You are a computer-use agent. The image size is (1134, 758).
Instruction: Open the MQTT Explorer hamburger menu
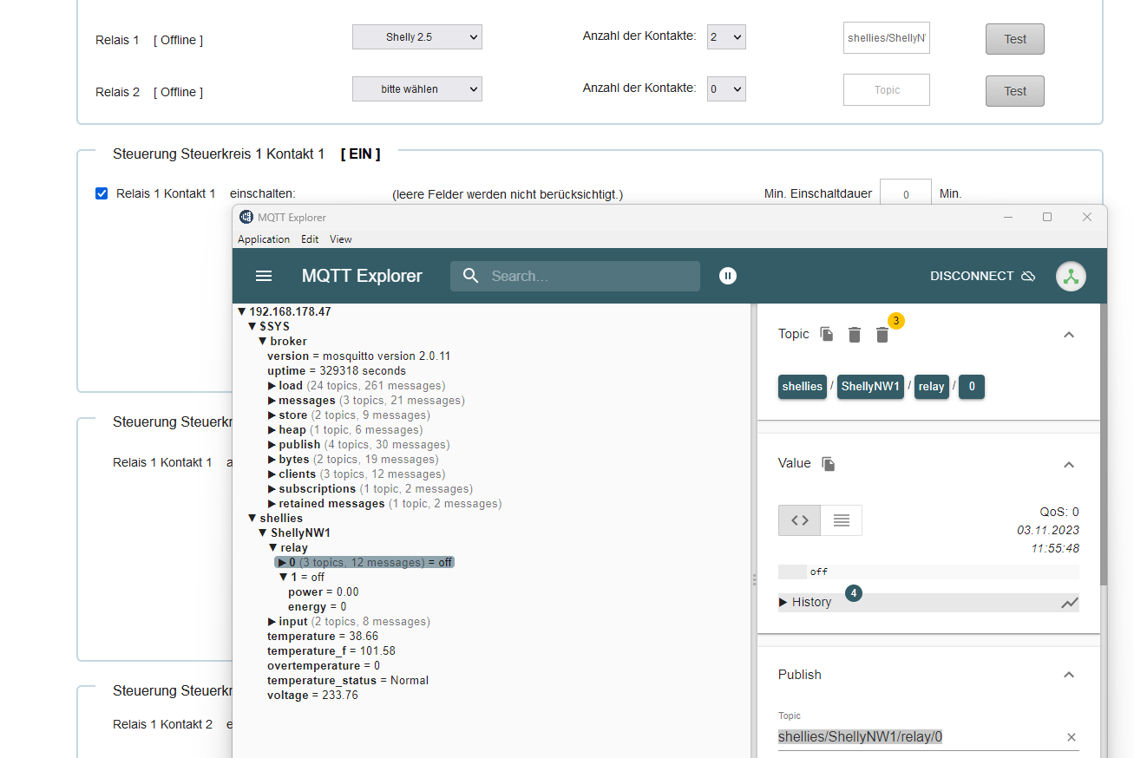pos(264,276)
